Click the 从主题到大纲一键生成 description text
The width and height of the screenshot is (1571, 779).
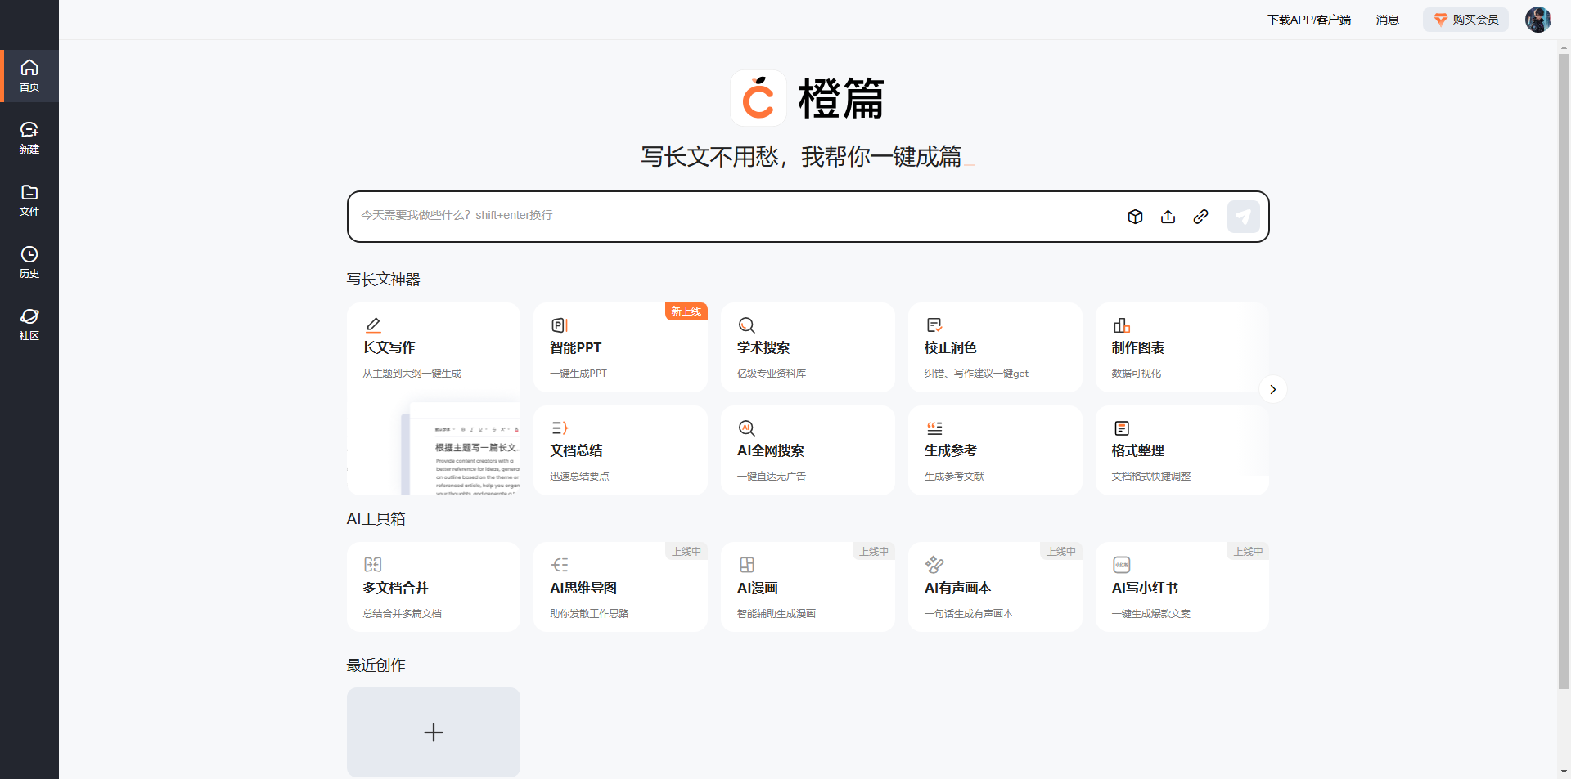(412, 374)
